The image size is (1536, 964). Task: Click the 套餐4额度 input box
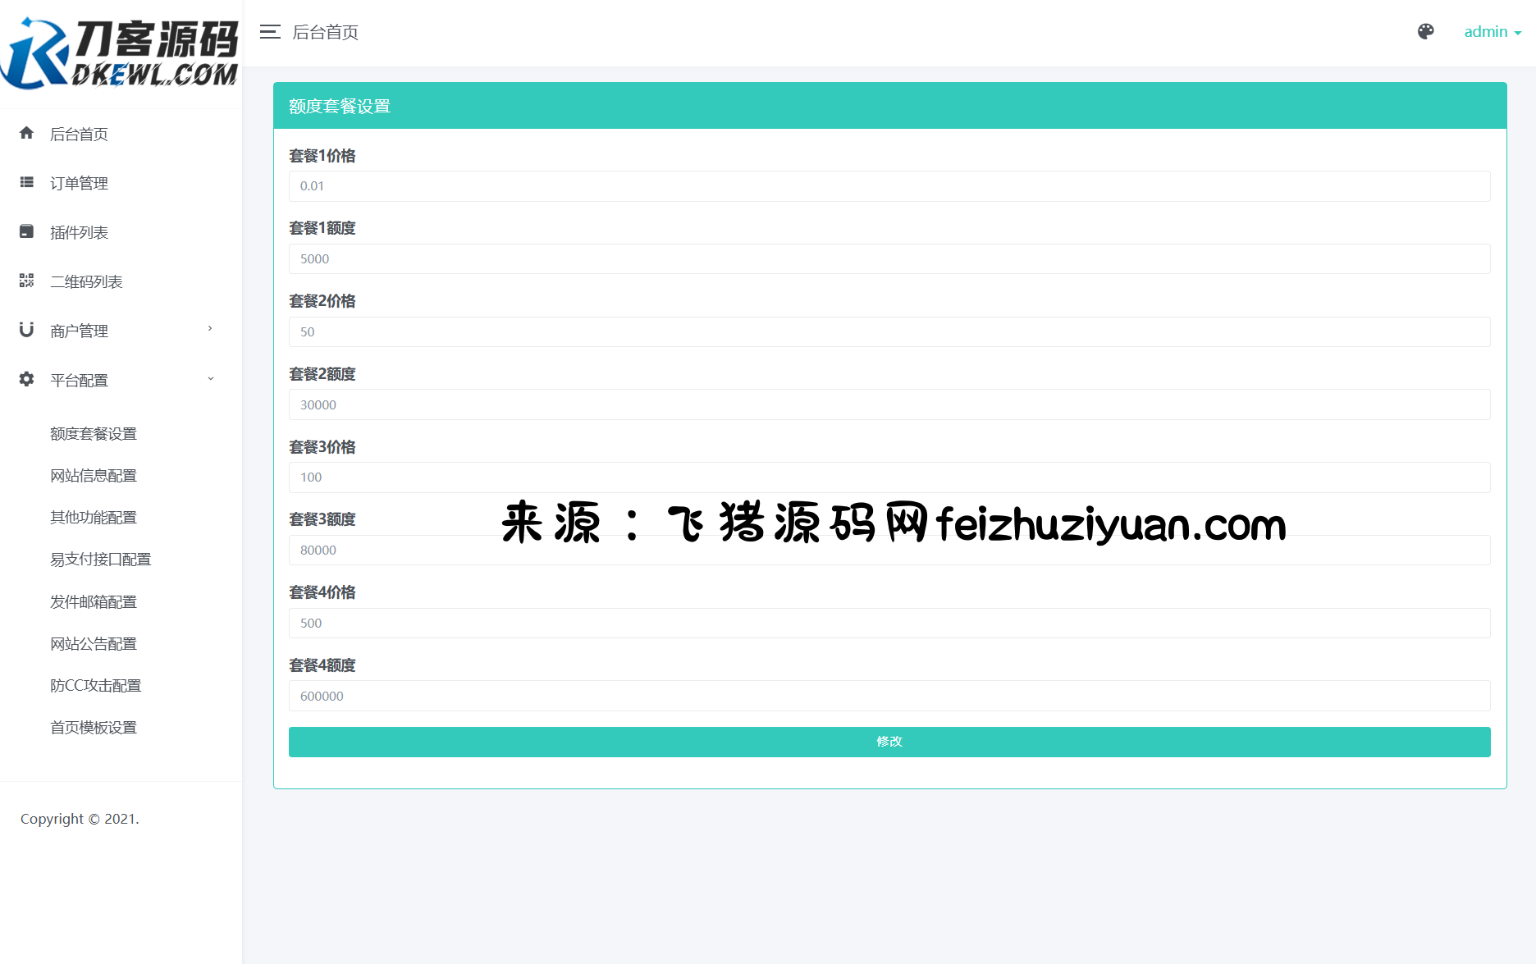pos(889,696)
